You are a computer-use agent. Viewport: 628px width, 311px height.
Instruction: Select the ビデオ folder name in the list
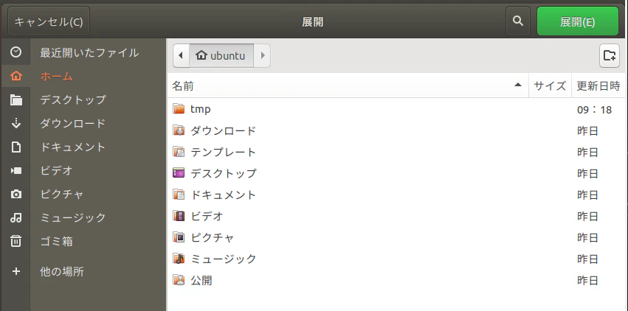[207, 216]
